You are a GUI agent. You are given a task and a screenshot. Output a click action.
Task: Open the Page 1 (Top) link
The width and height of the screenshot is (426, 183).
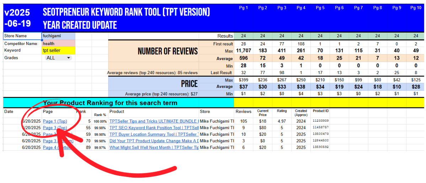click(55, 121)
